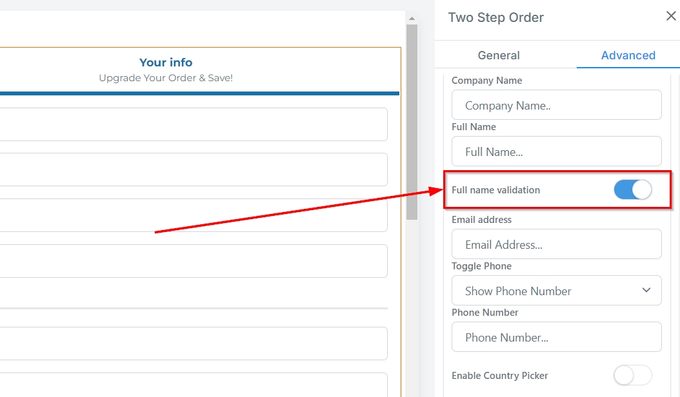
Task: Close the Two Step Order panel
Action: point(670,17)
